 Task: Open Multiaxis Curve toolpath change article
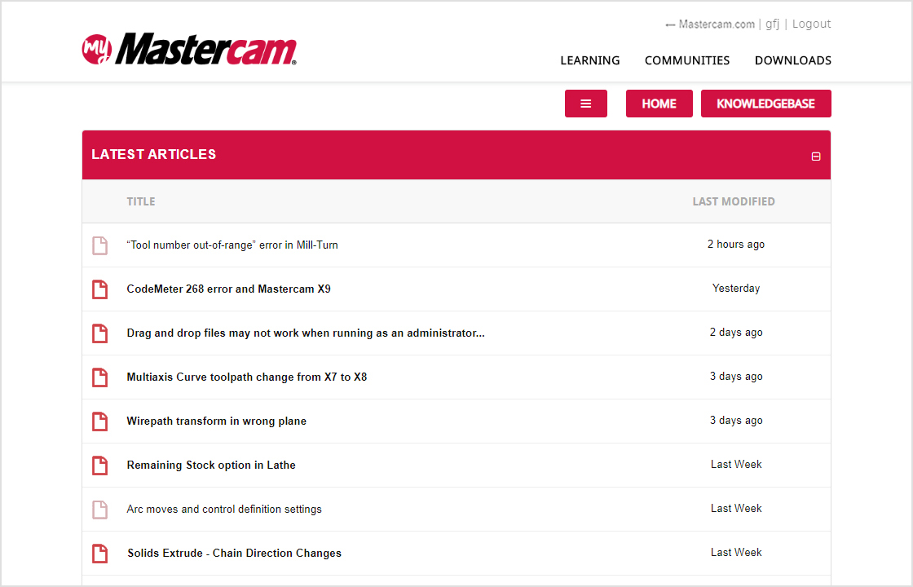click(x=247, y=377)
